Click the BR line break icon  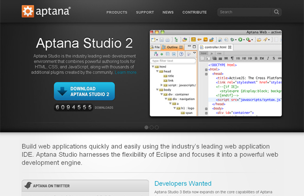pos(226,58)
